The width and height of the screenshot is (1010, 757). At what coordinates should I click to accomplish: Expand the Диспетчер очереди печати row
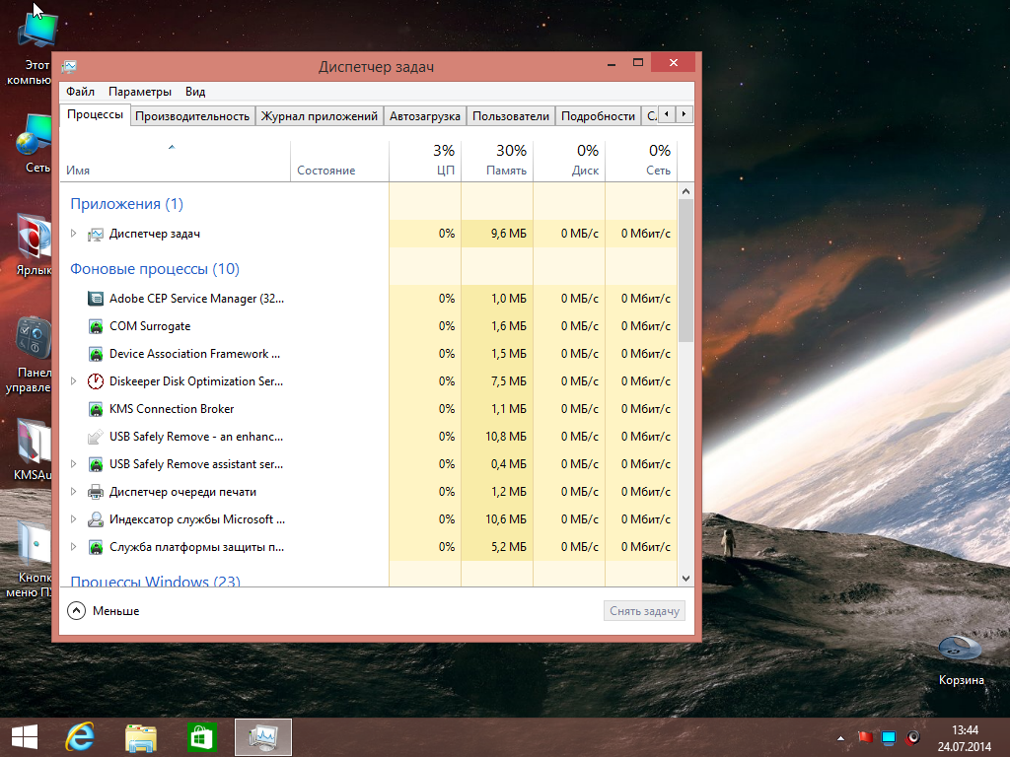coord(73,493)
